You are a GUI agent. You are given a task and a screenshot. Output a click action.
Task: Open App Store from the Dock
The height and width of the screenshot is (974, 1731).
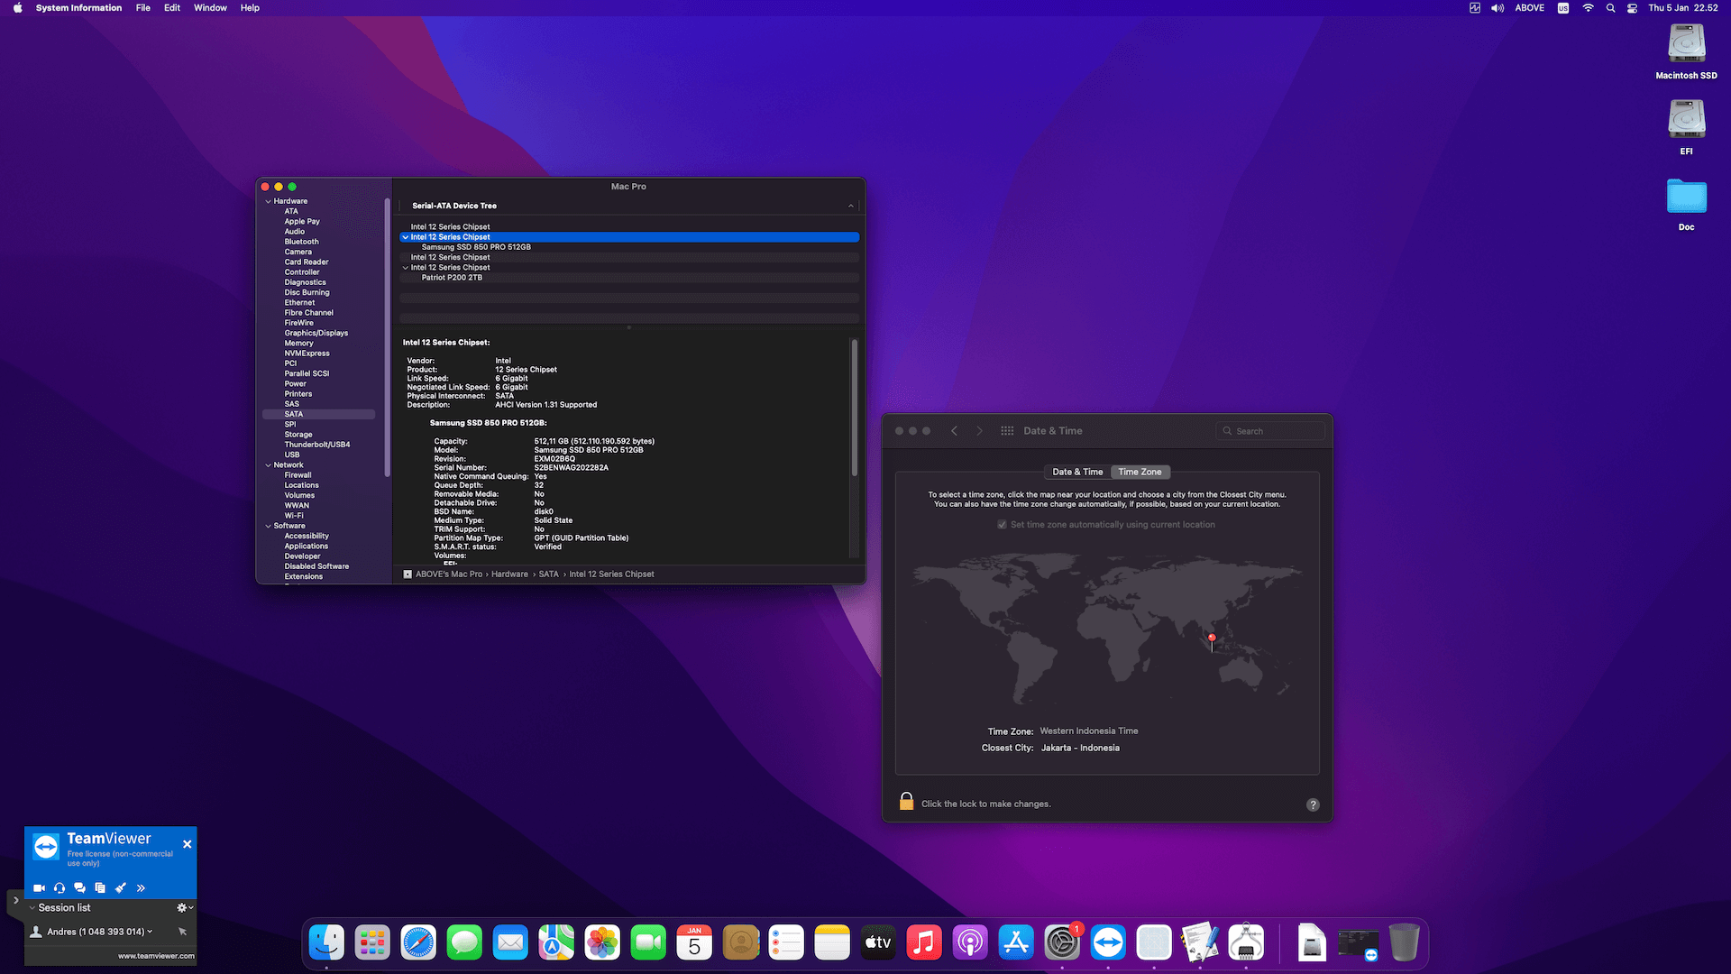(x=1016, y=943)
